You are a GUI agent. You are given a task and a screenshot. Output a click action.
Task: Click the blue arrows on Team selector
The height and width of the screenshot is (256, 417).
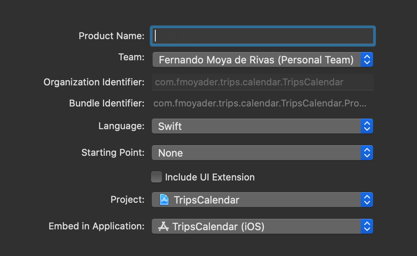(x=367, y=60)
